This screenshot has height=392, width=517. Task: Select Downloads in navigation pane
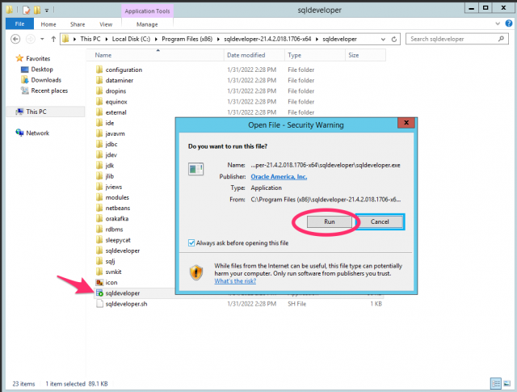tap(46, 80)
